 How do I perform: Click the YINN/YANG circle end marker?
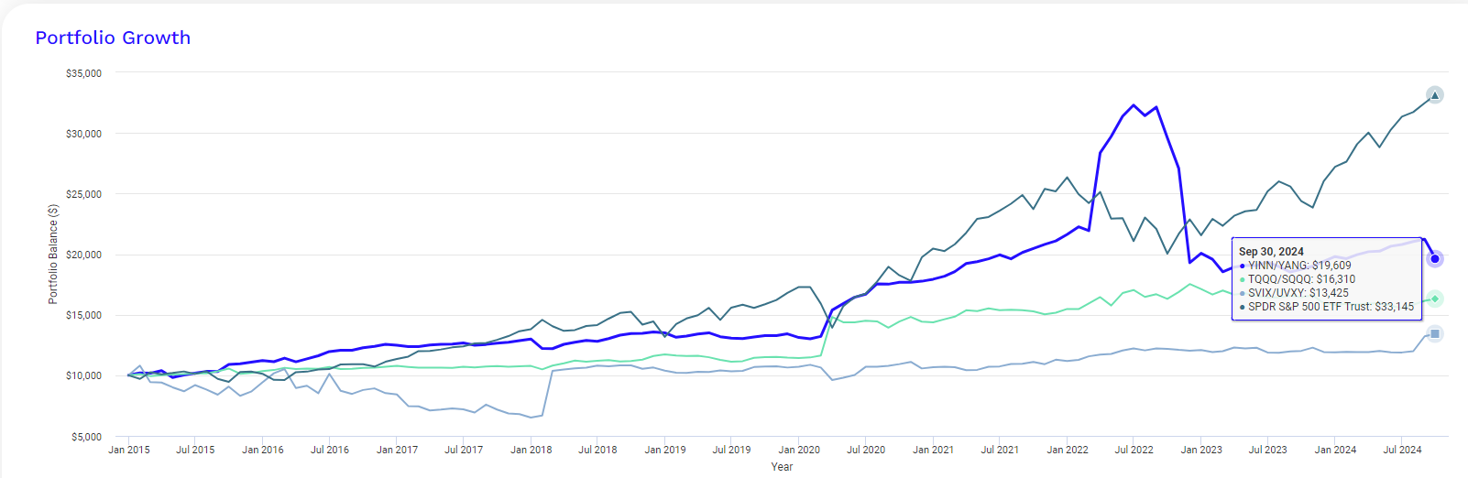1435,259
